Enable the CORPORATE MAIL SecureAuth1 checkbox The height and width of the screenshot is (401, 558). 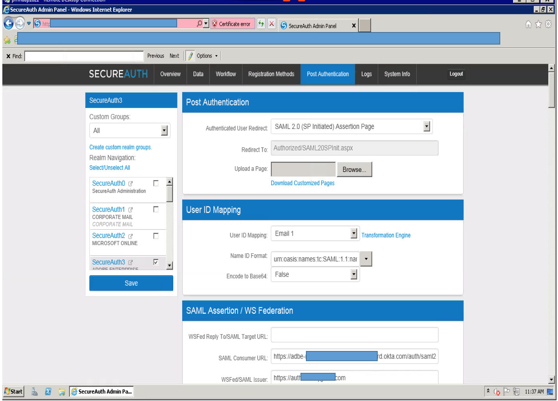pos(156,209)
